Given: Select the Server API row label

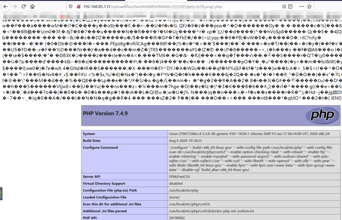Looking at the screenshot, I should coord(91,176).
